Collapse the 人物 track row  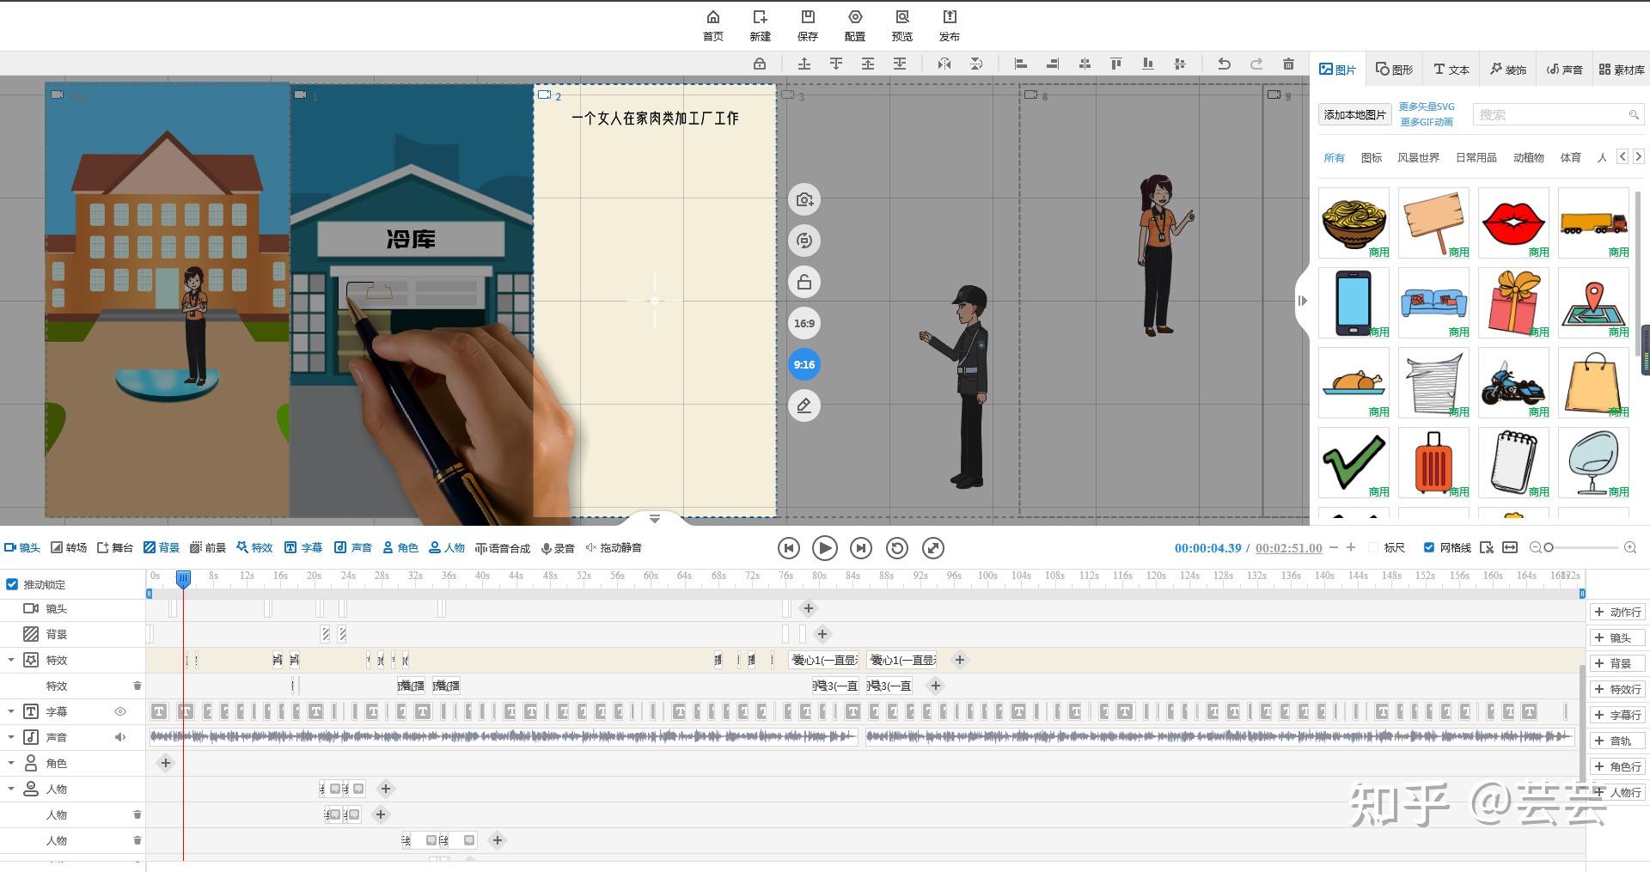(x=11, y=789)
